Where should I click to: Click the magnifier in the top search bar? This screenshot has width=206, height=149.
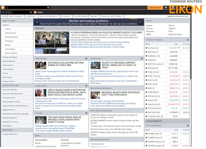click(x=48, y=7)
